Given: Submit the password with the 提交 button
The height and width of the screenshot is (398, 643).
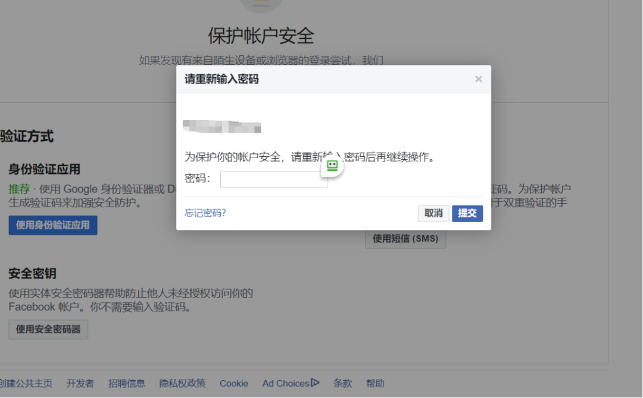Looking at the screenshot, I should pyautogui.click(x=467, y=213).
